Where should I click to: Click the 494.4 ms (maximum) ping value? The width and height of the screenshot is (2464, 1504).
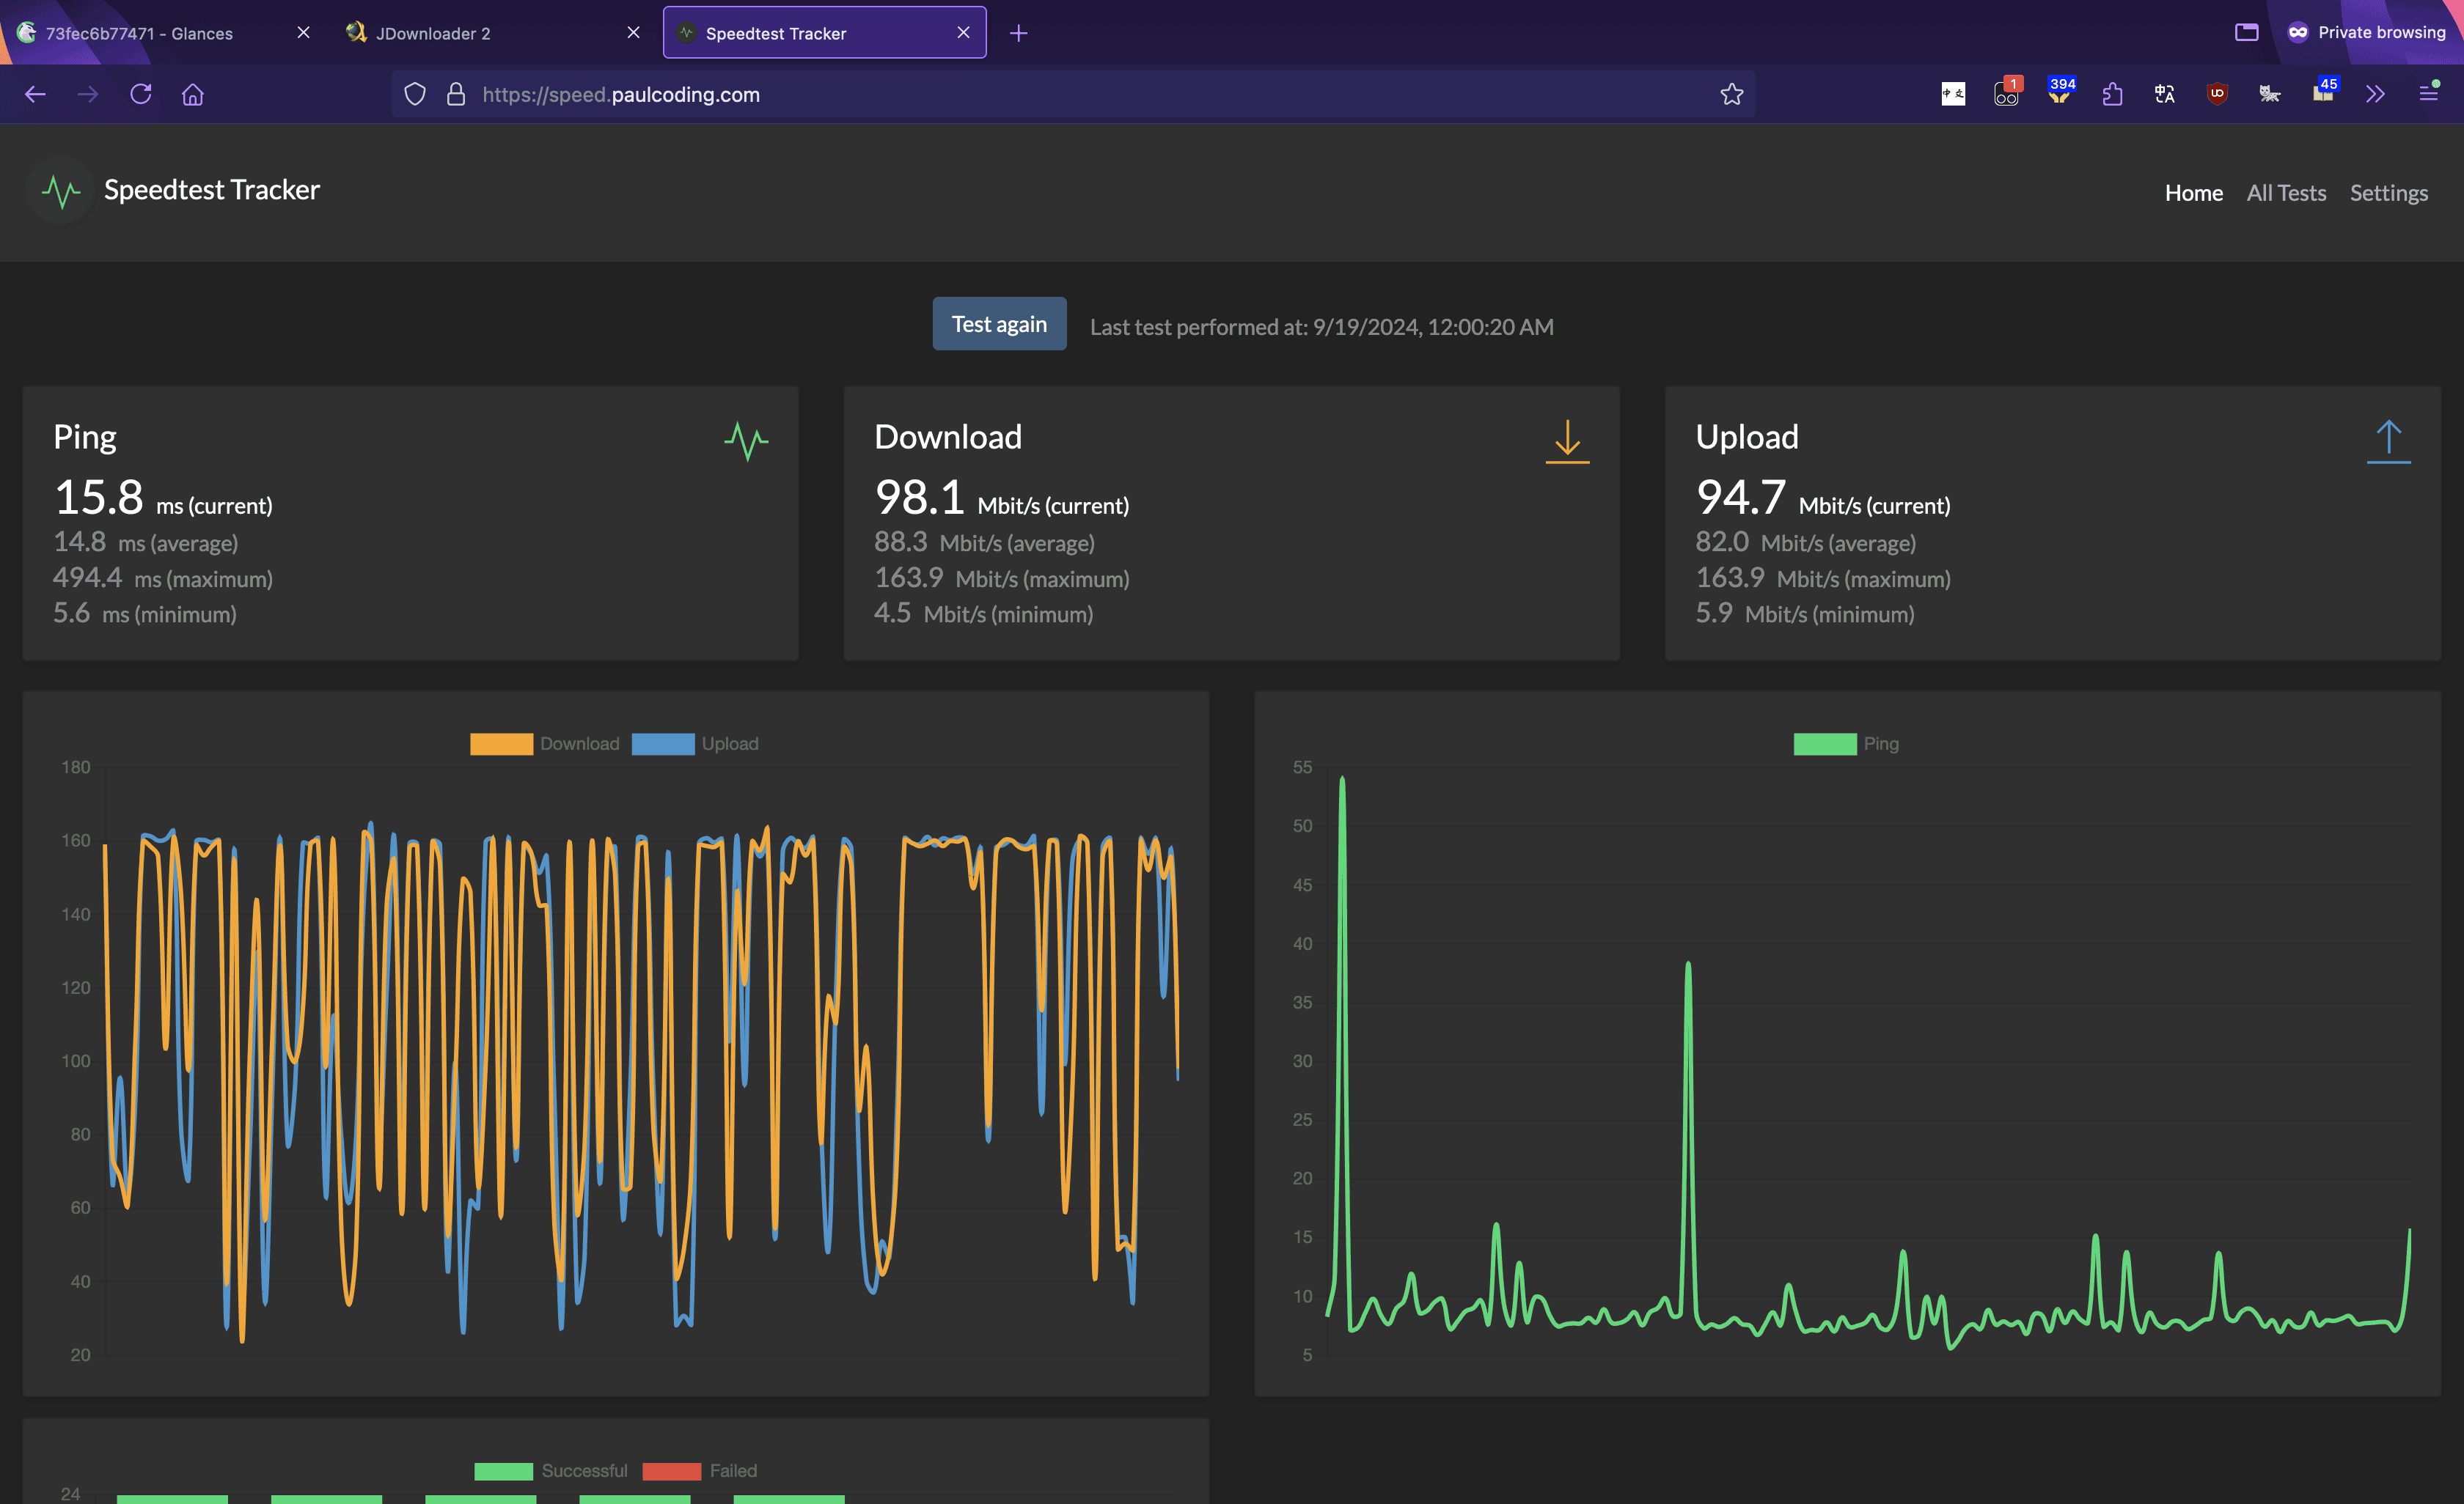pos(163,578)
